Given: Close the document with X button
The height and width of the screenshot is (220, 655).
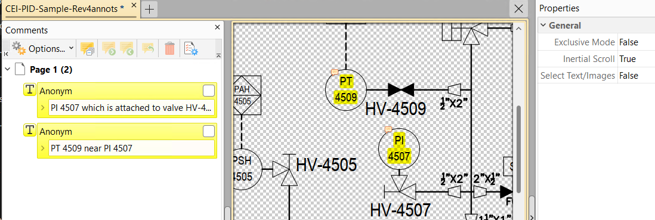Looking at the screenshot, I should pos(518,9).
